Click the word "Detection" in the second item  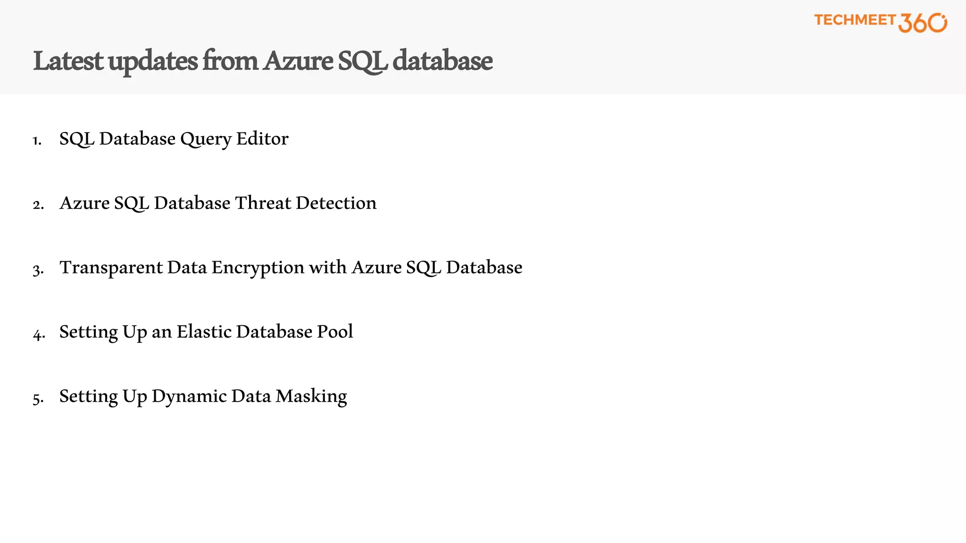coord(336,203)
